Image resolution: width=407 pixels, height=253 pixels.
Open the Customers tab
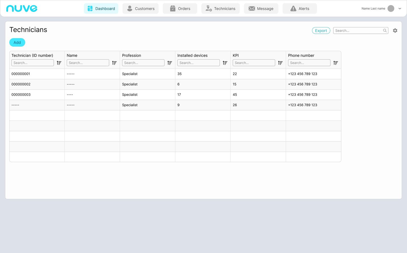pyautogui.click(x=140, y=8)
